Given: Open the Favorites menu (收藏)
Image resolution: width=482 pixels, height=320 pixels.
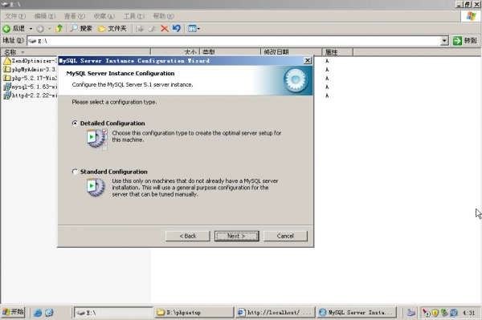Looking at the screenshot, I should [104, 16].
